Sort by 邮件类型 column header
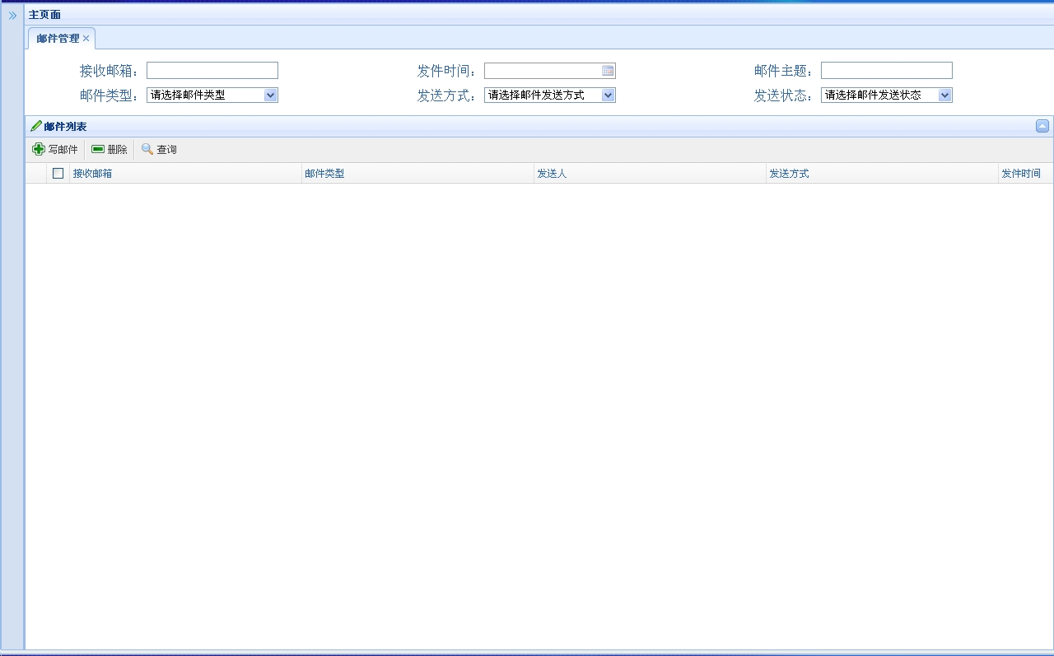Image resolution: width=1054 pixels, height=656 pixels. point(417,173)
